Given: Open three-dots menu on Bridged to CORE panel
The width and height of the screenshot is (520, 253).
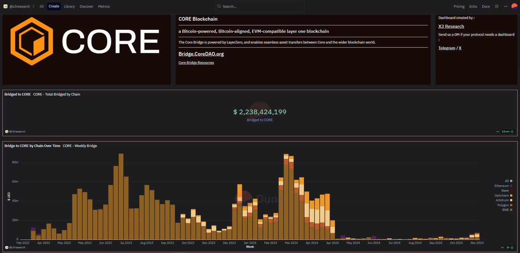Looking at the screenshot, I should click(x=498, y=131).
